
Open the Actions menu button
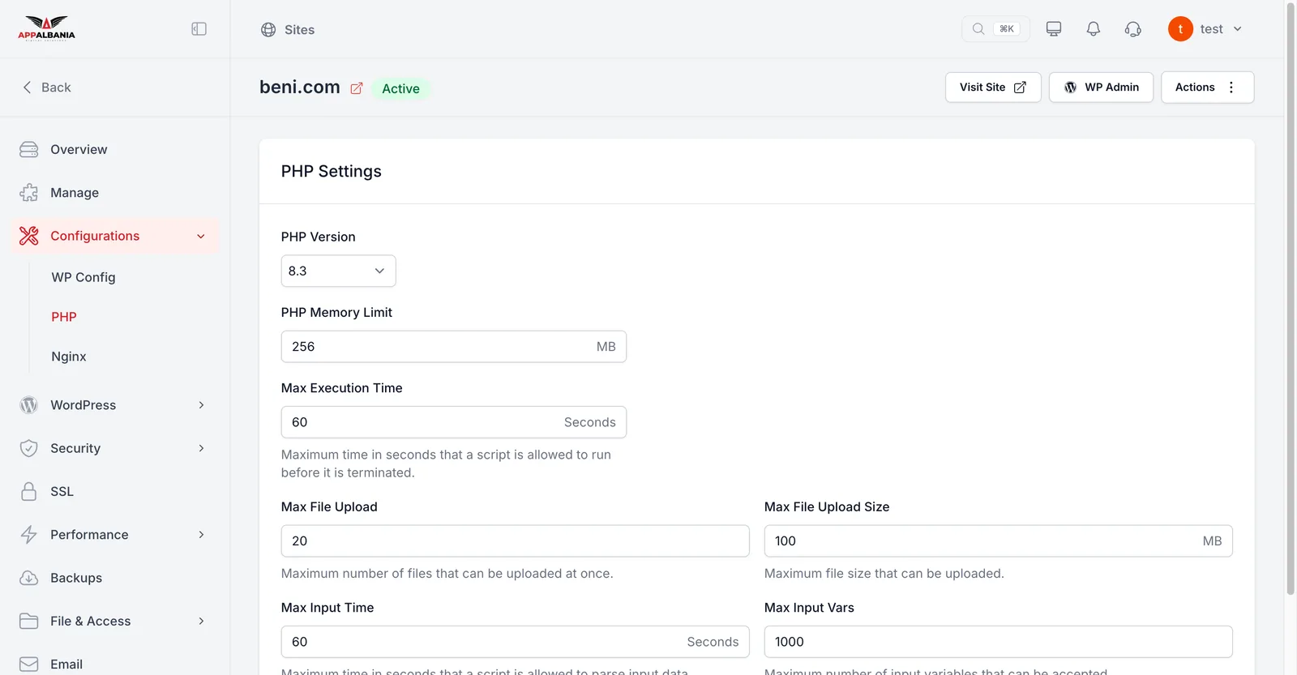[x=1208, y=88]
